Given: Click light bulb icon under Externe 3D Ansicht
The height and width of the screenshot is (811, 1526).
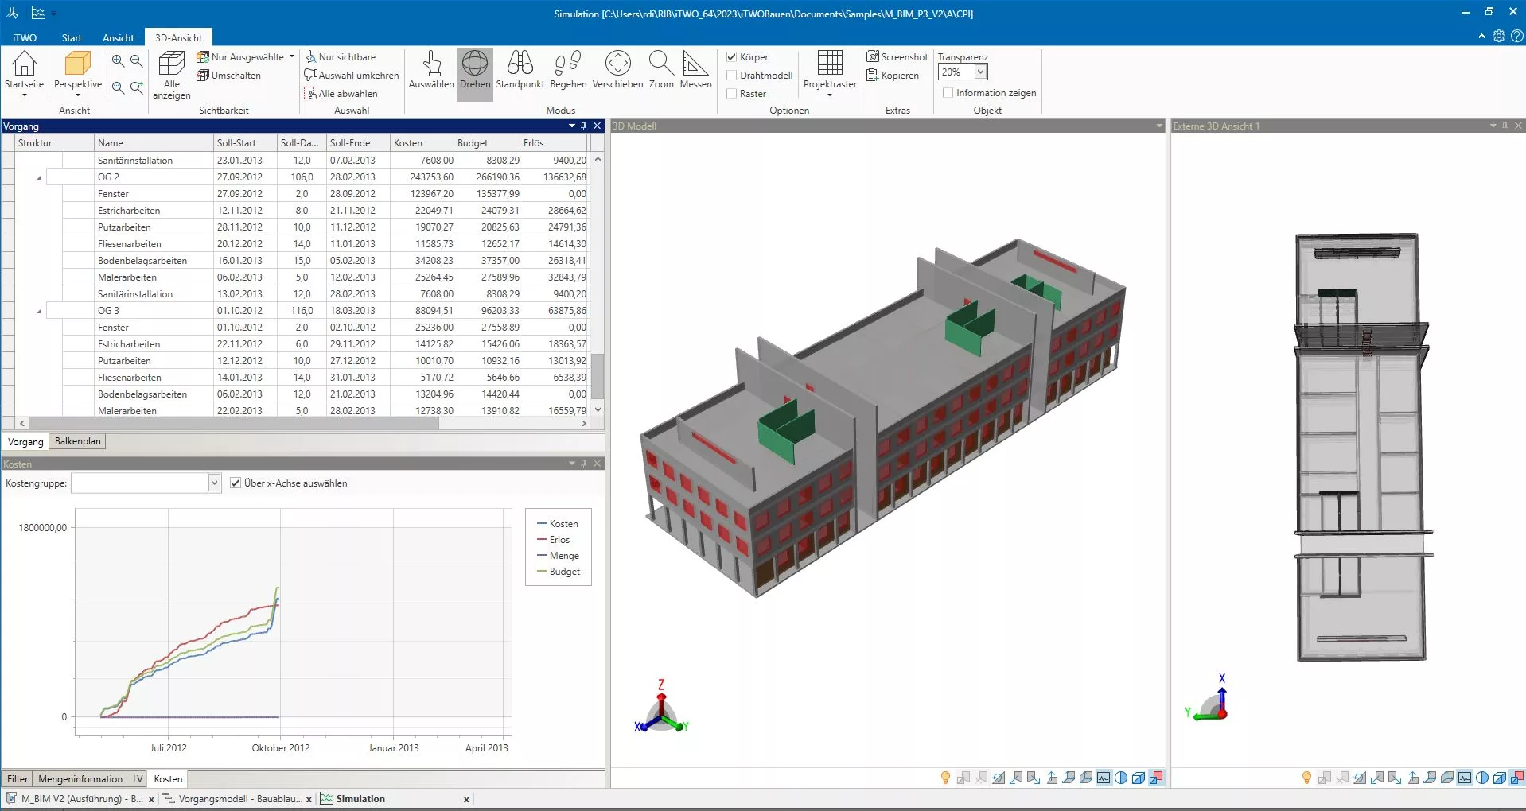Looking at the screenshot, I should coord(1306,778).
